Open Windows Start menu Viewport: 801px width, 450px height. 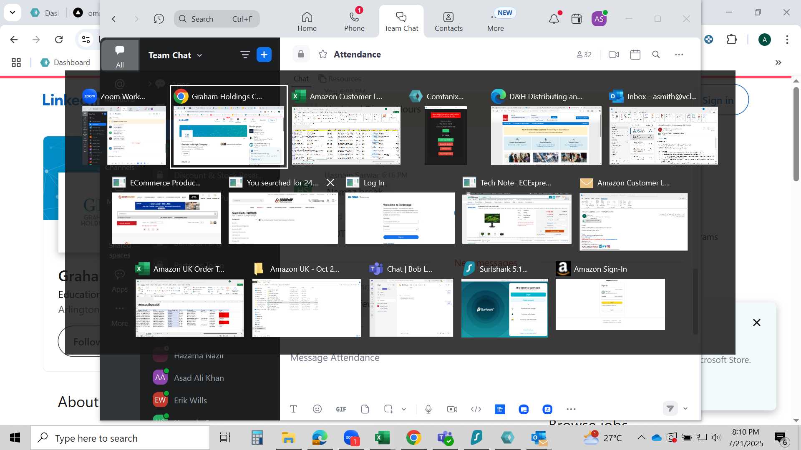[x=15, y=438]
